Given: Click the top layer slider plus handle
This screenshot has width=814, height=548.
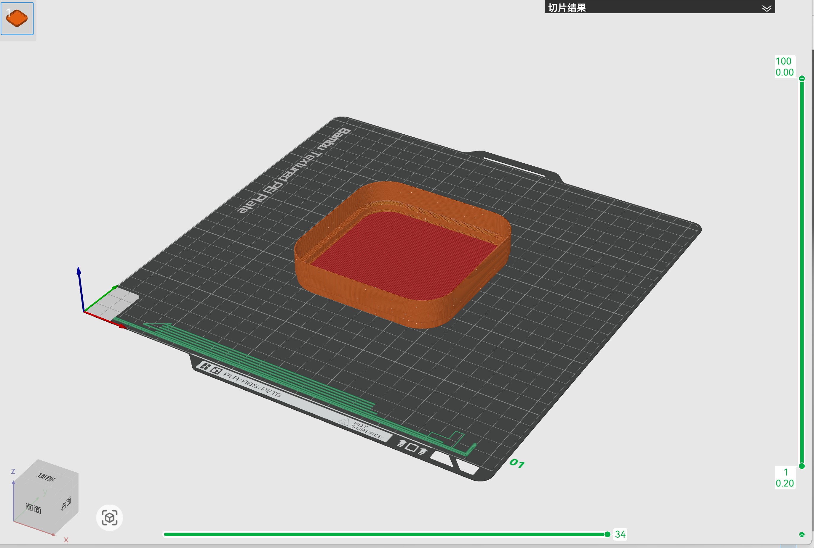Looking at the screenshot, I should click(802, 79).
